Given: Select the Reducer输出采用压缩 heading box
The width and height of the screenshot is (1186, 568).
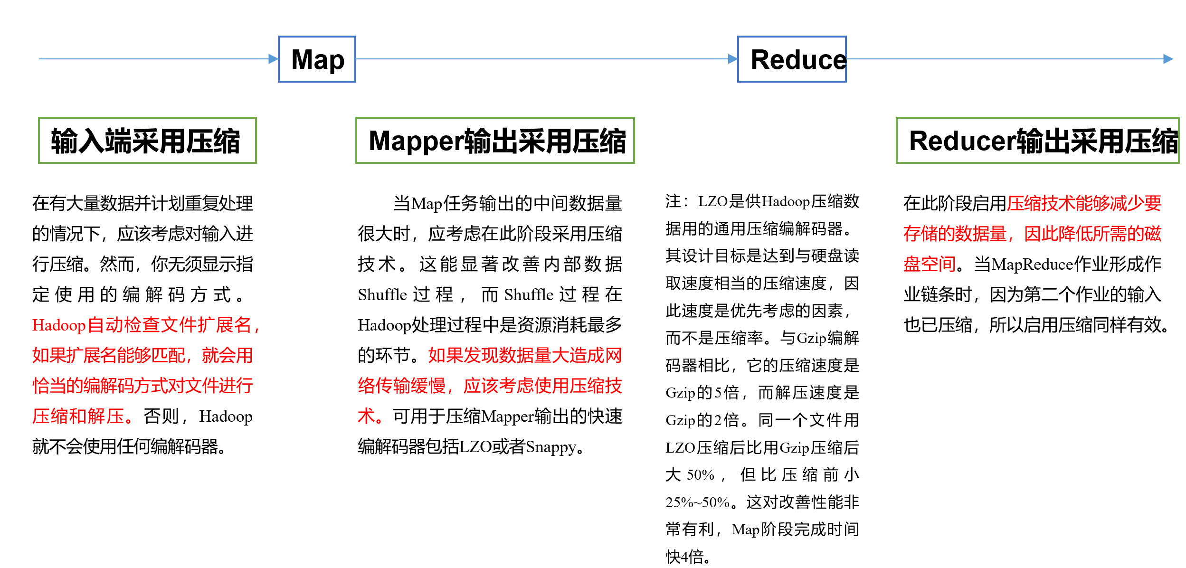Looking at the screenshot, I should 1037,141.
